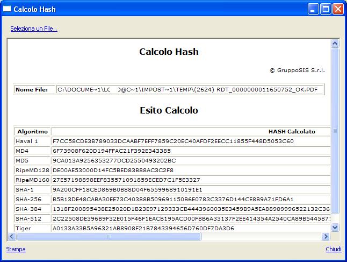
Task: Select the Haval 1 algorithm cell
Action: 33,141
